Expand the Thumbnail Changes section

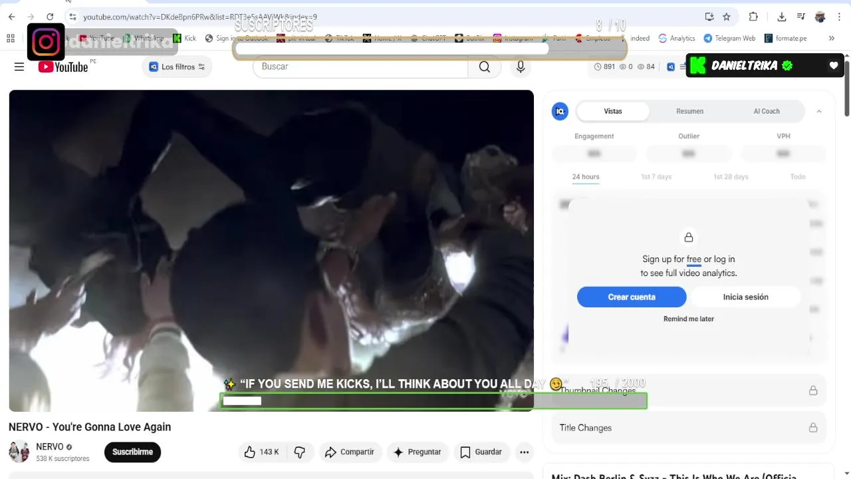689,391
